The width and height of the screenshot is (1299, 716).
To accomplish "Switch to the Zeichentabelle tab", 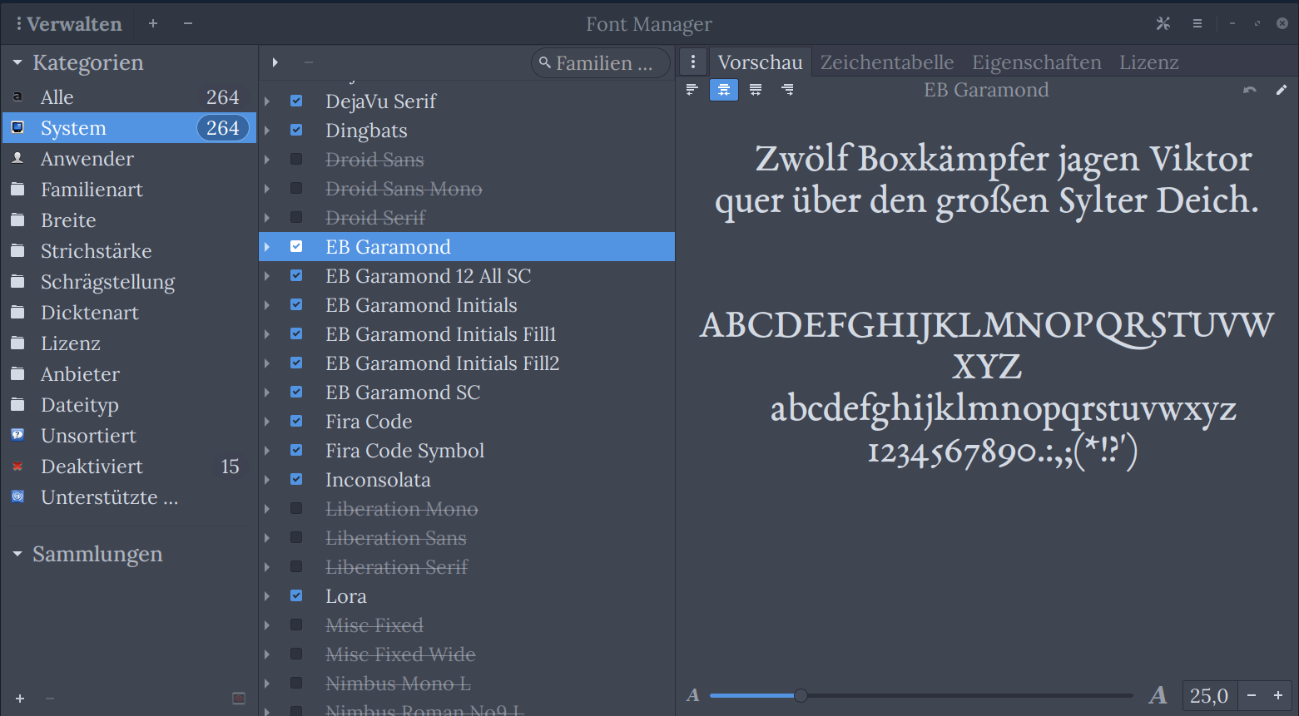I will (x=886, y=62).
